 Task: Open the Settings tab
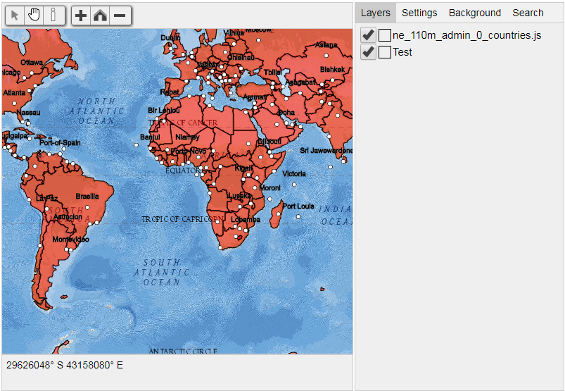[419, 13]
